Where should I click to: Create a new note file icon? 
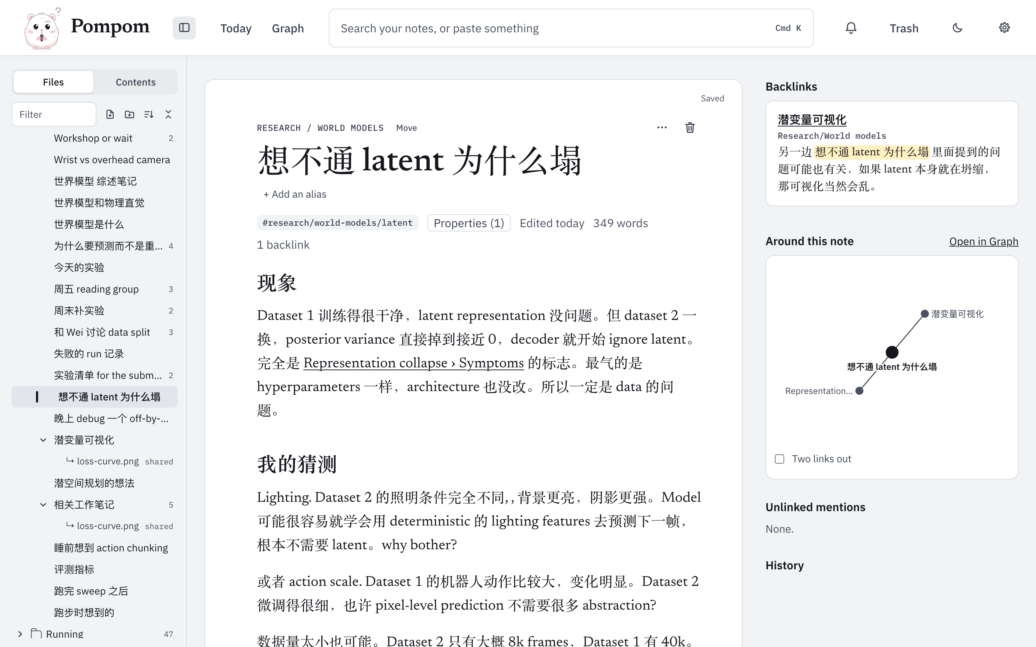[x=110, y=114]
